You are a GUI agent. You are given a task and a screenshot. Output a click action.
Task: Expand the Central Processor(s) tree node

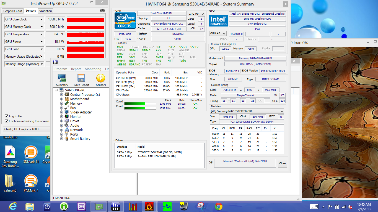(62, 95)
